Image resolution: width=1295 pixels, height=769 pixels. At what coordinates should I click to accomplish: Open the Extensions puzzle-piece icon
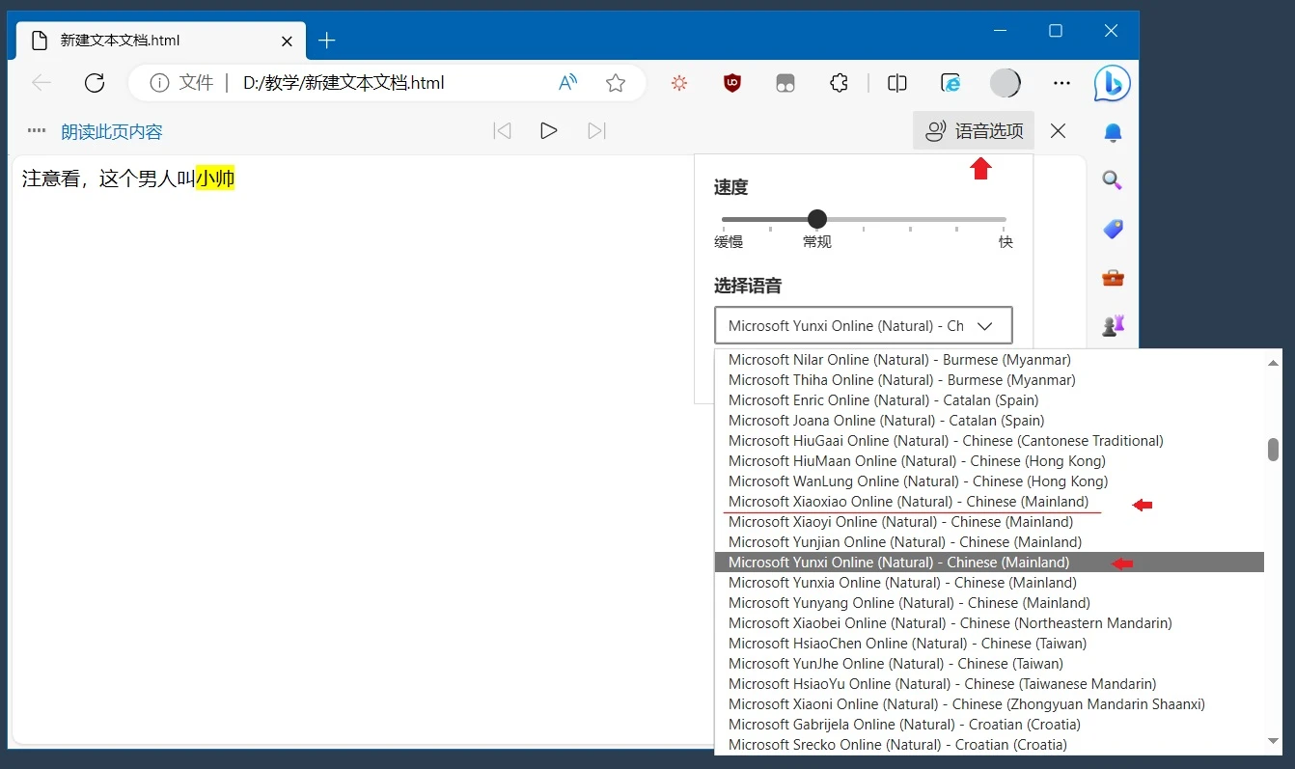tap(839, 83)
